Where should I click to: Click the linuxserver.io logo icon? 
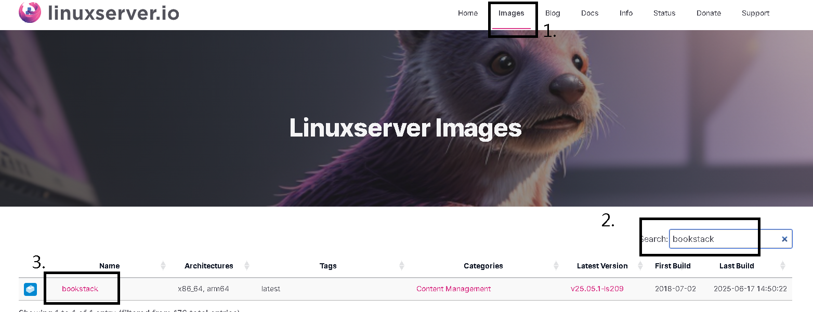30,12
